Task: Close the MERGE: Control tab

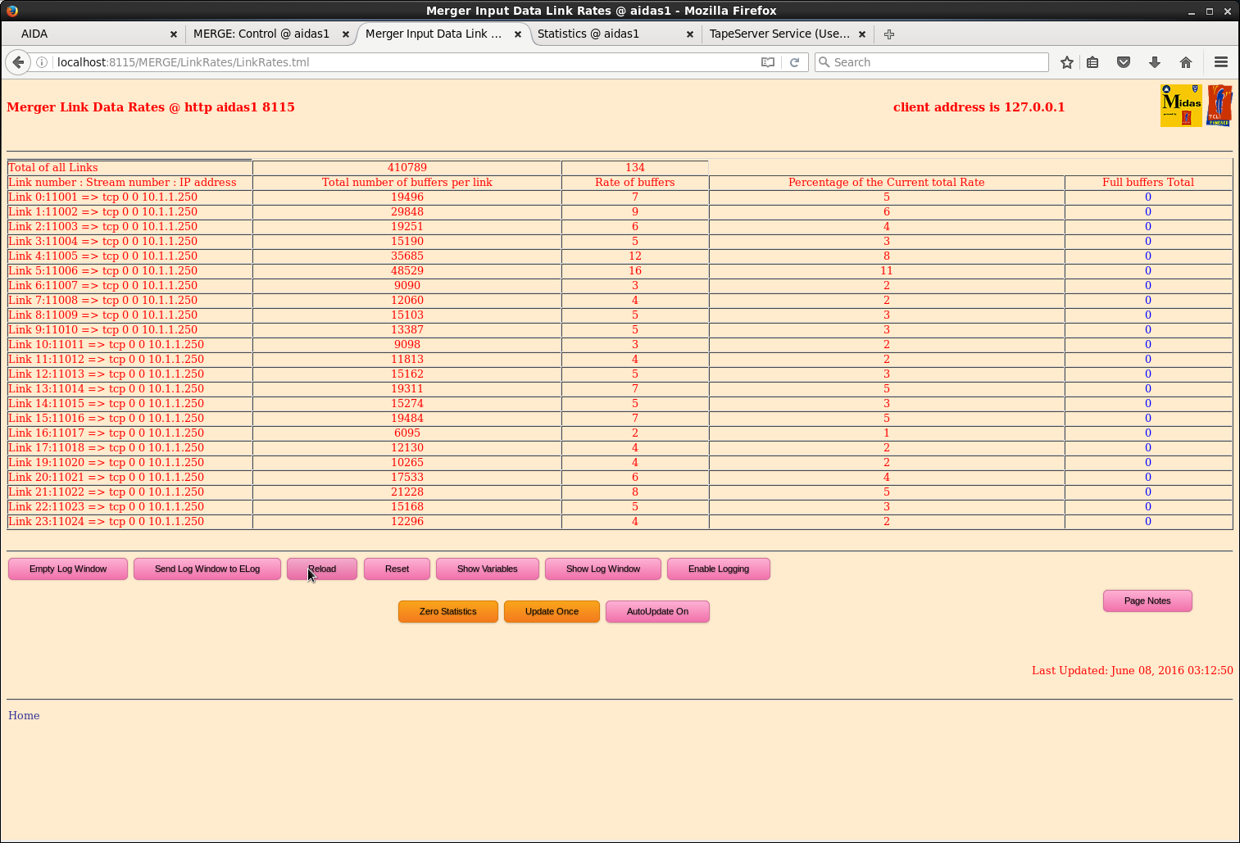Action: (346, 34)
